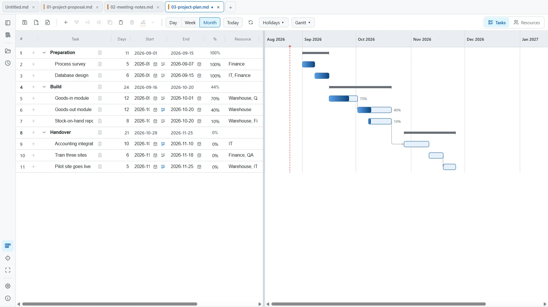Click the Gantt chart horizontal scrollbar
The height and width of the screenshot is (307, 548).
[x=378, y=304]
